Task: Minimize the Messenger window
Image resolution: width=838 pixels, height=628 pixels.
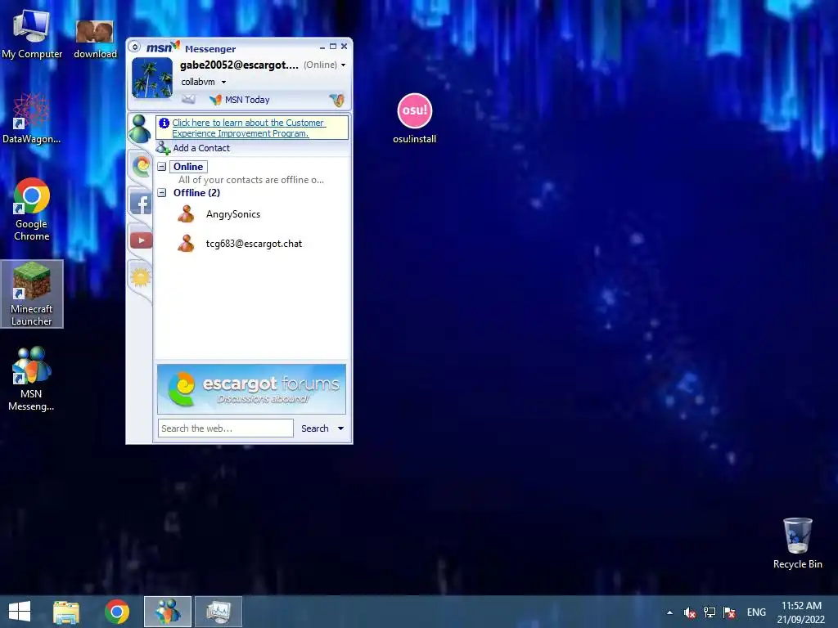Action: [322, 47]
